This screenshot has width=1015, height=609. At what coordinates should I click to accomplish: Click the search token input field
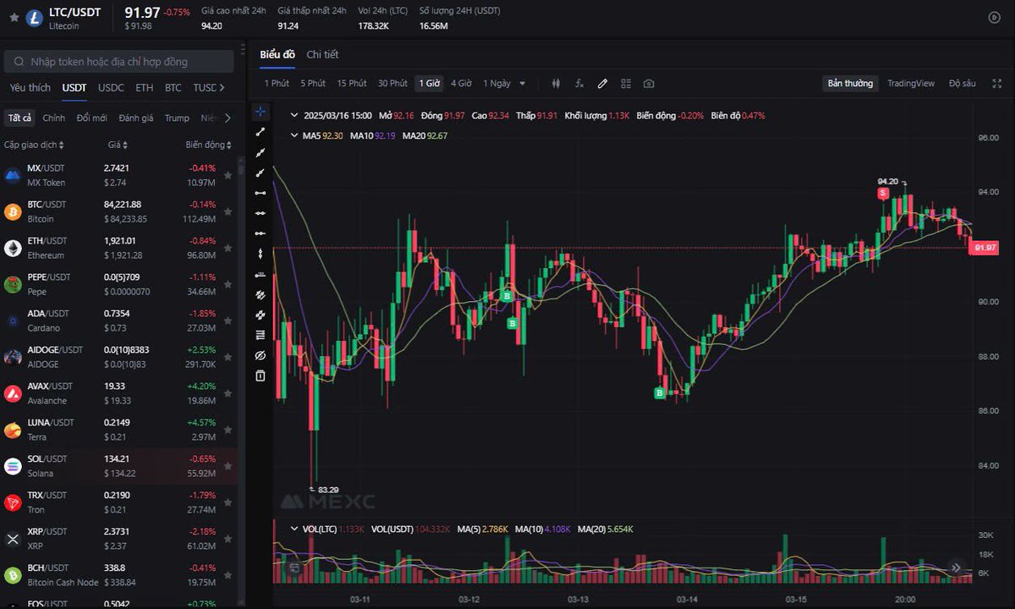119,62
